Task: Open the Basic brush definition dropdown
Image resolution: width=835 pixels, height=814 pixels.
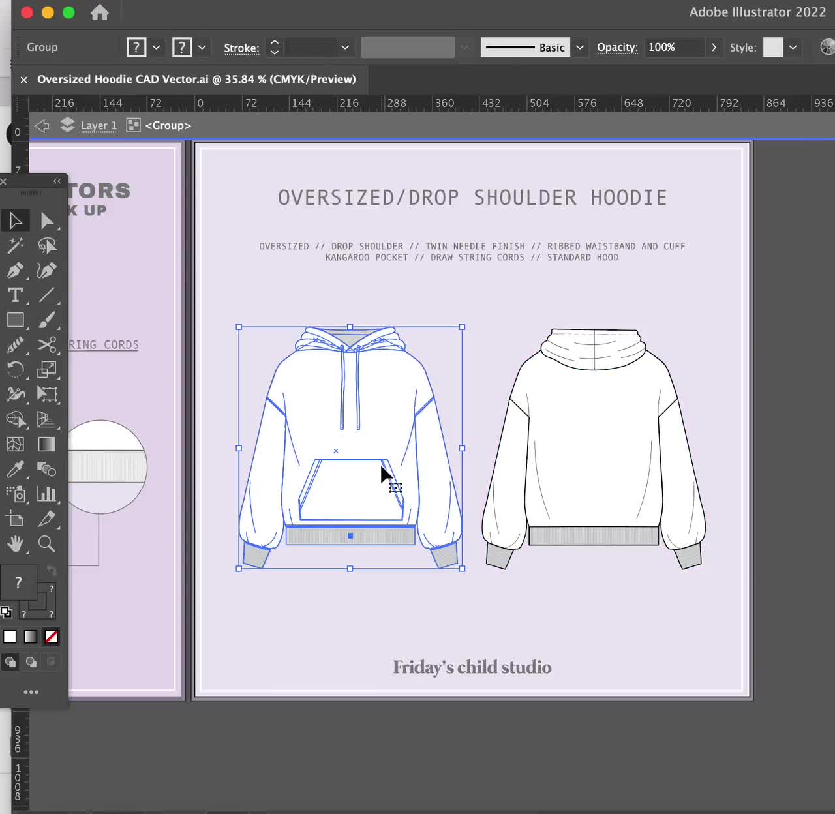Action: point(580,47)
